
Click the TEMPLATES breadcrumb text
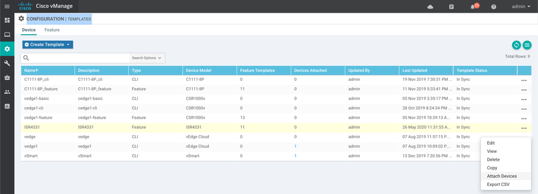[79, 19]
